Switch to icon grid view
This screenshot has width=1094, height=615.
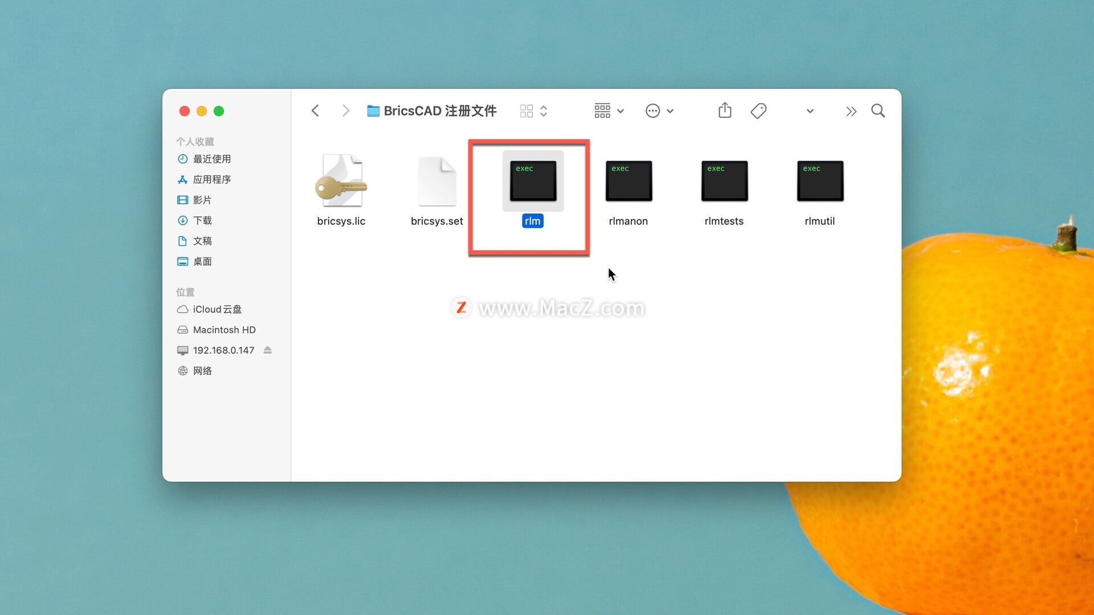pyautogui.click(x=526, y=110)
